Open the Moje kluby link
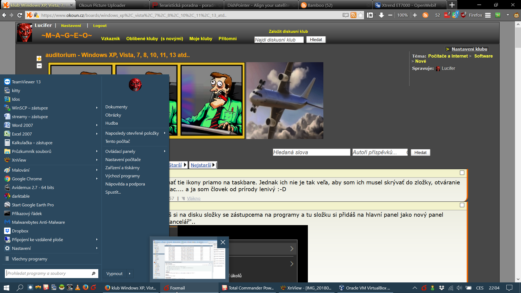 [201, 39]
